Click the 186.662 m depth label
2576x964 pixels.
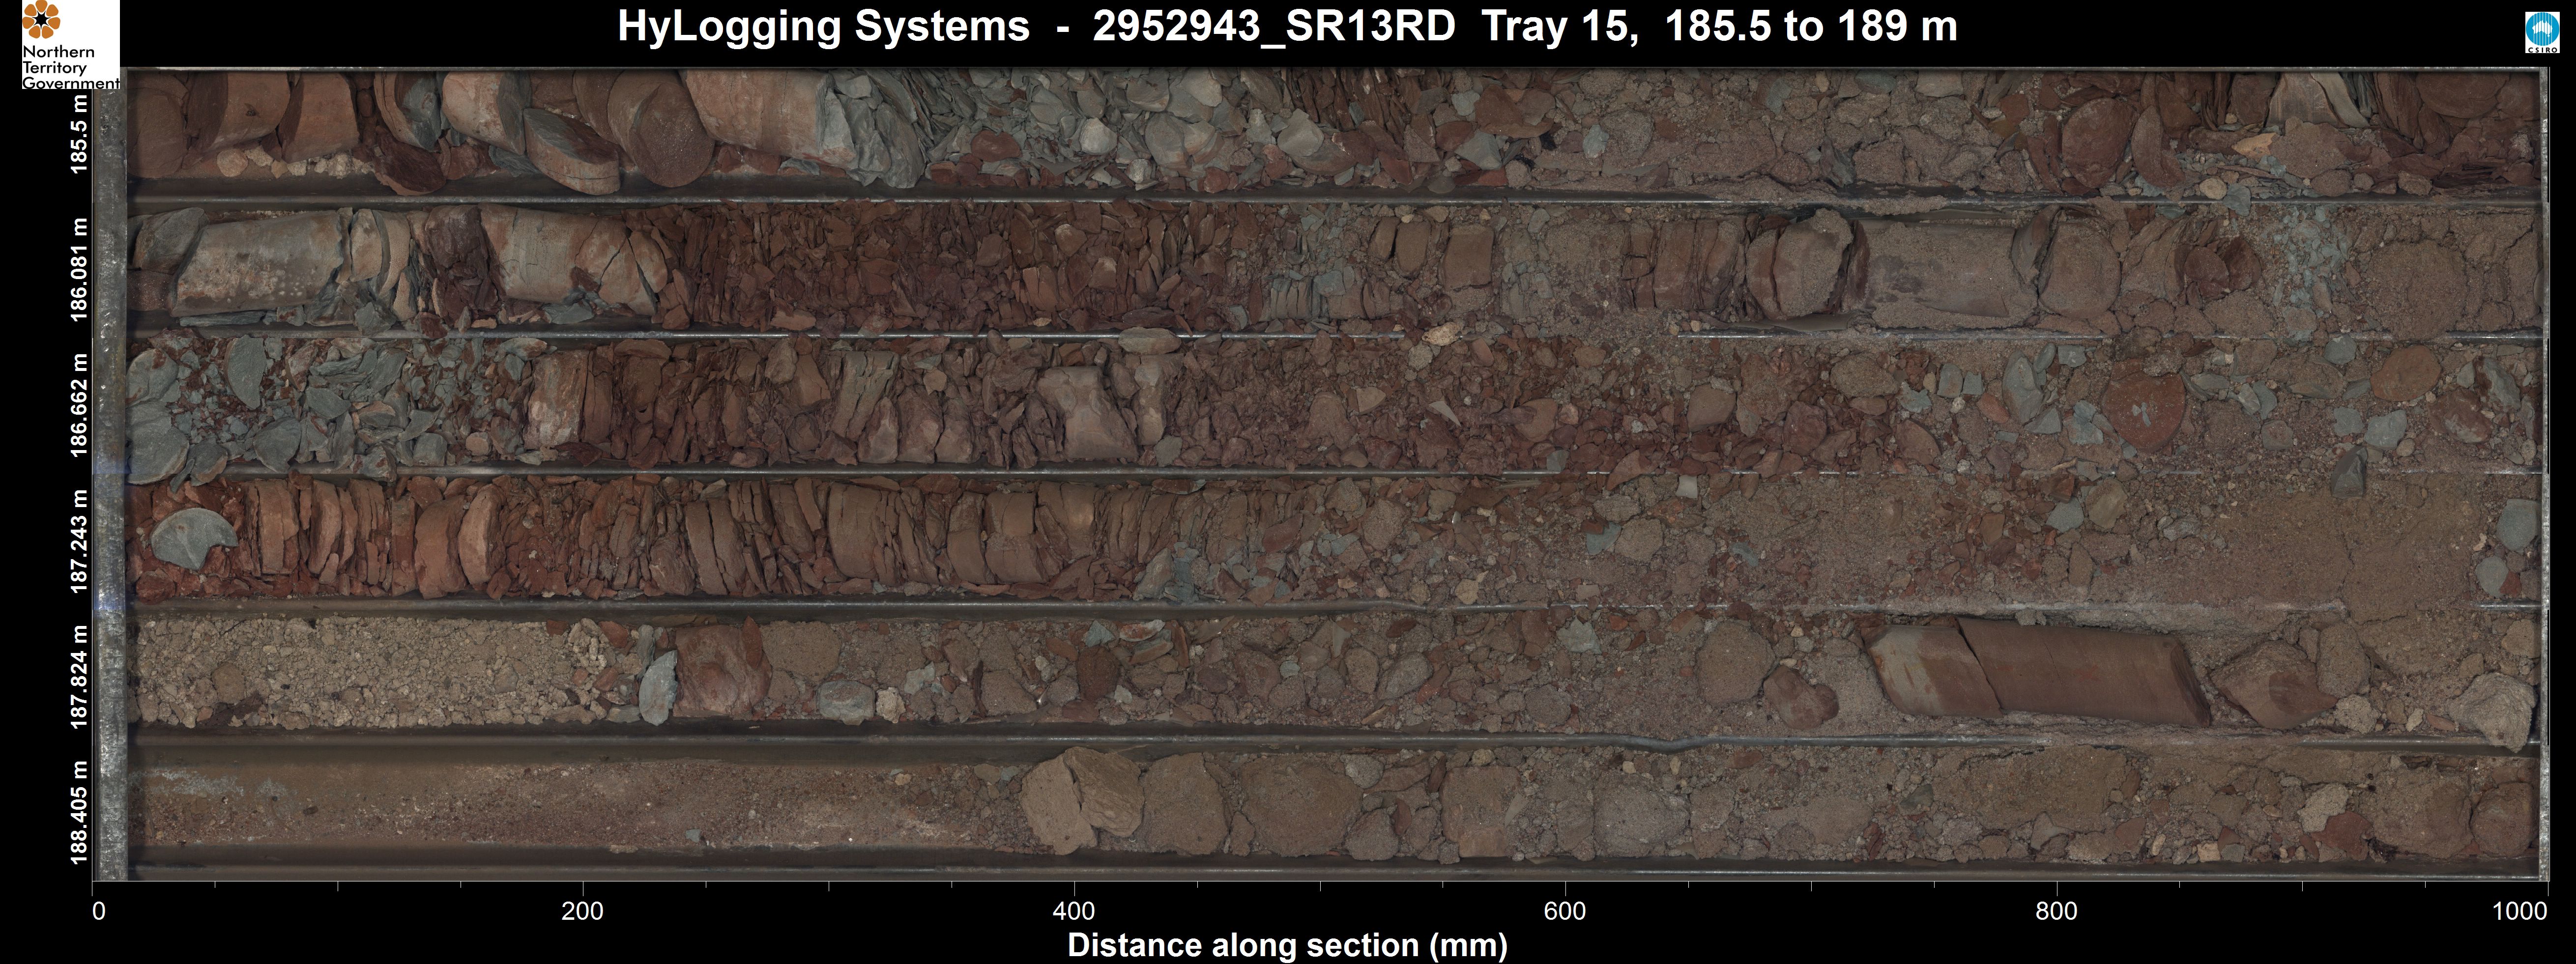tap(80, 405)
